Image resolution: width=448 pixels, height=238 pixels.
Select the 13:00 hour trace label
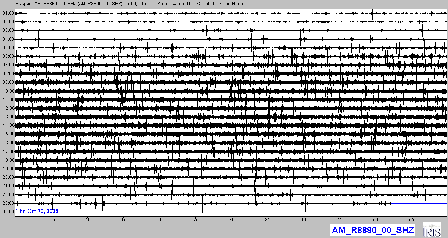(8, 117)
